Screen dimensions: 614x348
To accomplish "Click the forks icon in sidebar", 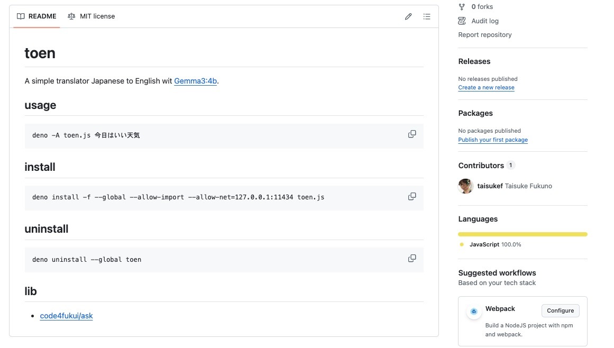I will 462,7.
